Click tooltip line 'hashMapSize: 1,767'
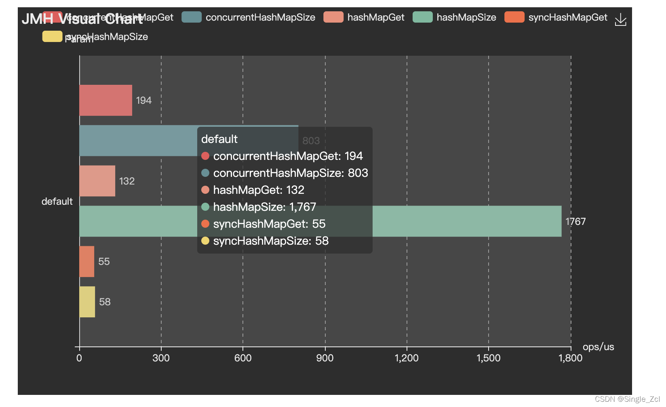 [x=259, y=207]
